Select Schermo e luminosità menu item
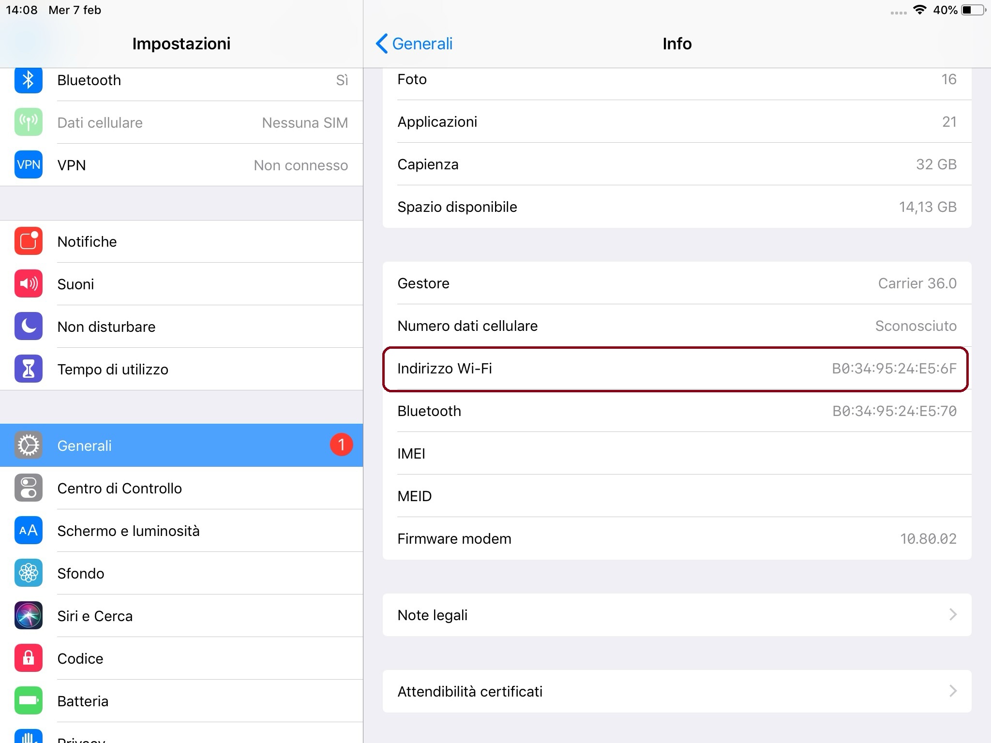991x743 pixels. click(x=128, y=531)
